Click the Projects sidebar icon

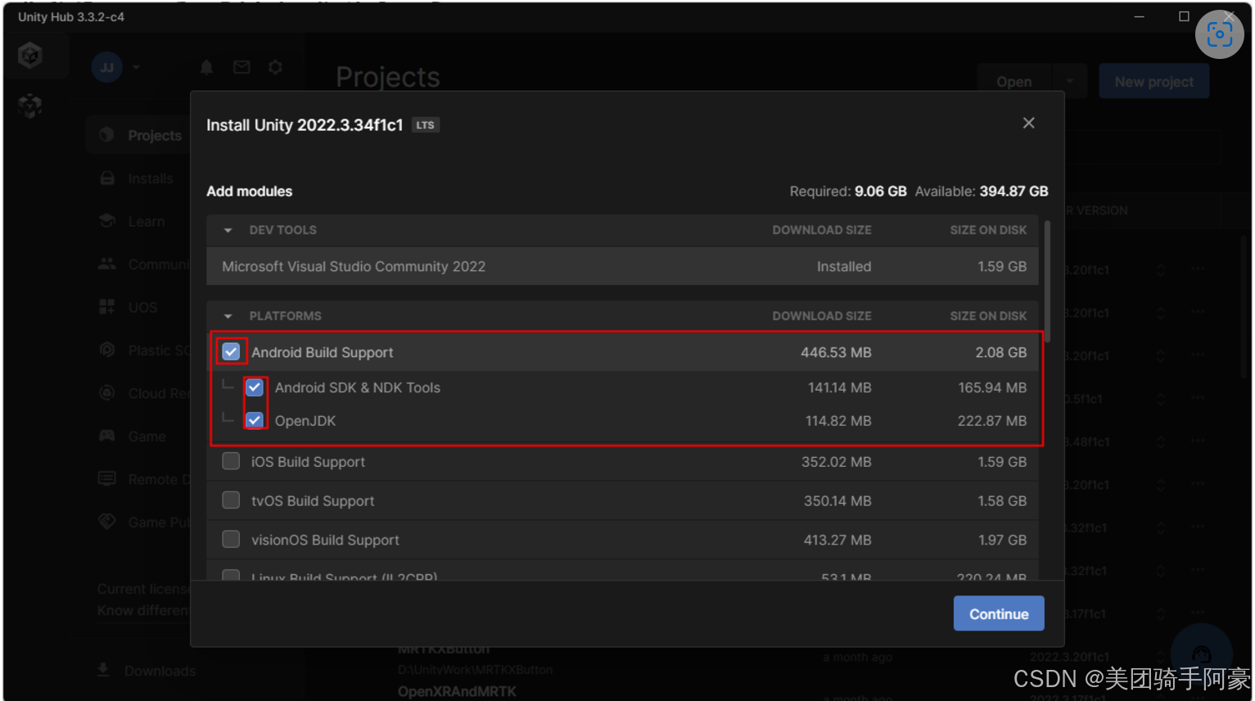click(x=107, y=135)
